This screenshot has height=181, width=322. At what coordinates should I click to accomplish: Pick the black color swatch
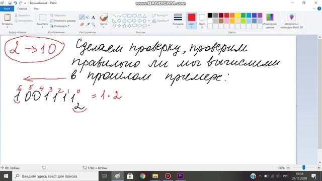coord(210,16)
